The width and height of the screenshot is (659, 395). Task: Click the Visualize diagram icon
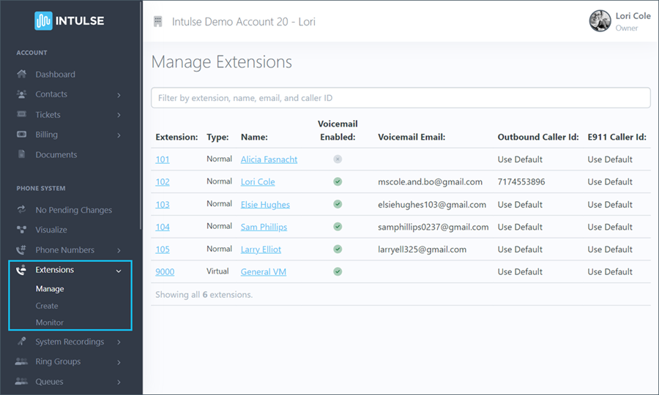[21, 229]
